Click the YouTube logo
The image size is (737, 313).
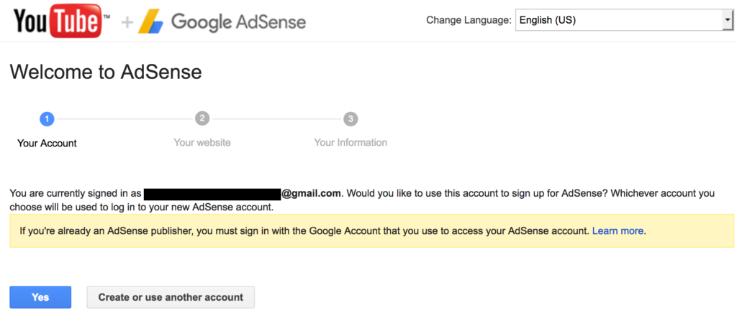coord(62,21)
